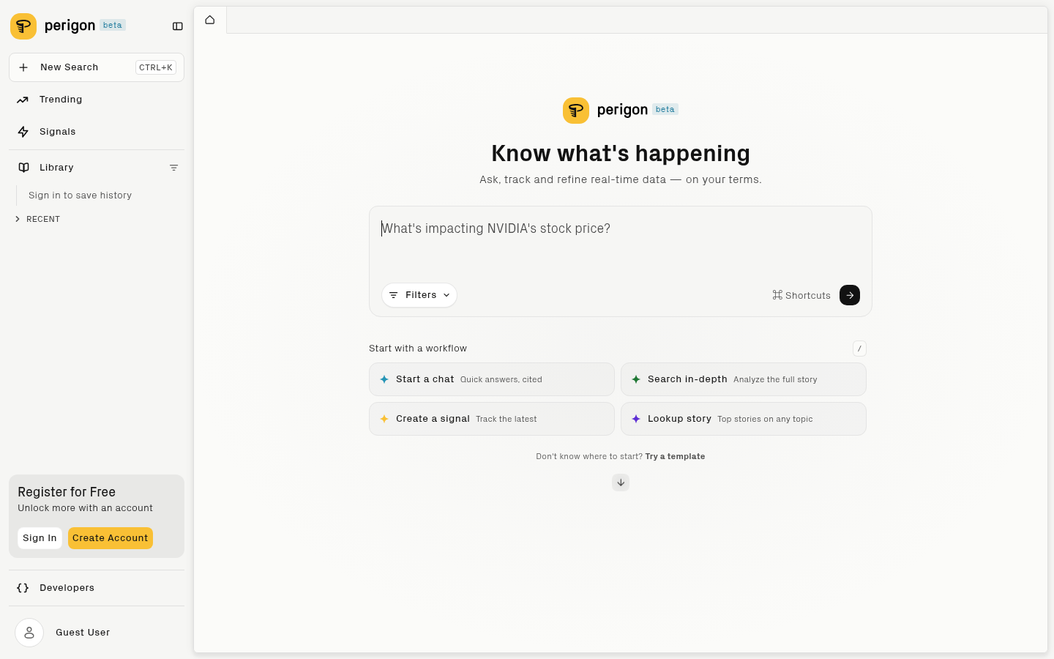
Task: Open the Library section
Action: coord(56,168)
